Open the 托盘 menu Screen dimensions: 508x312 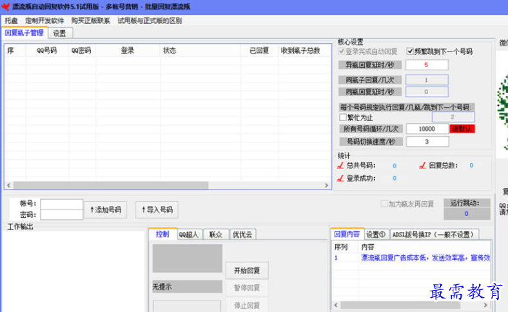[12, 21]
